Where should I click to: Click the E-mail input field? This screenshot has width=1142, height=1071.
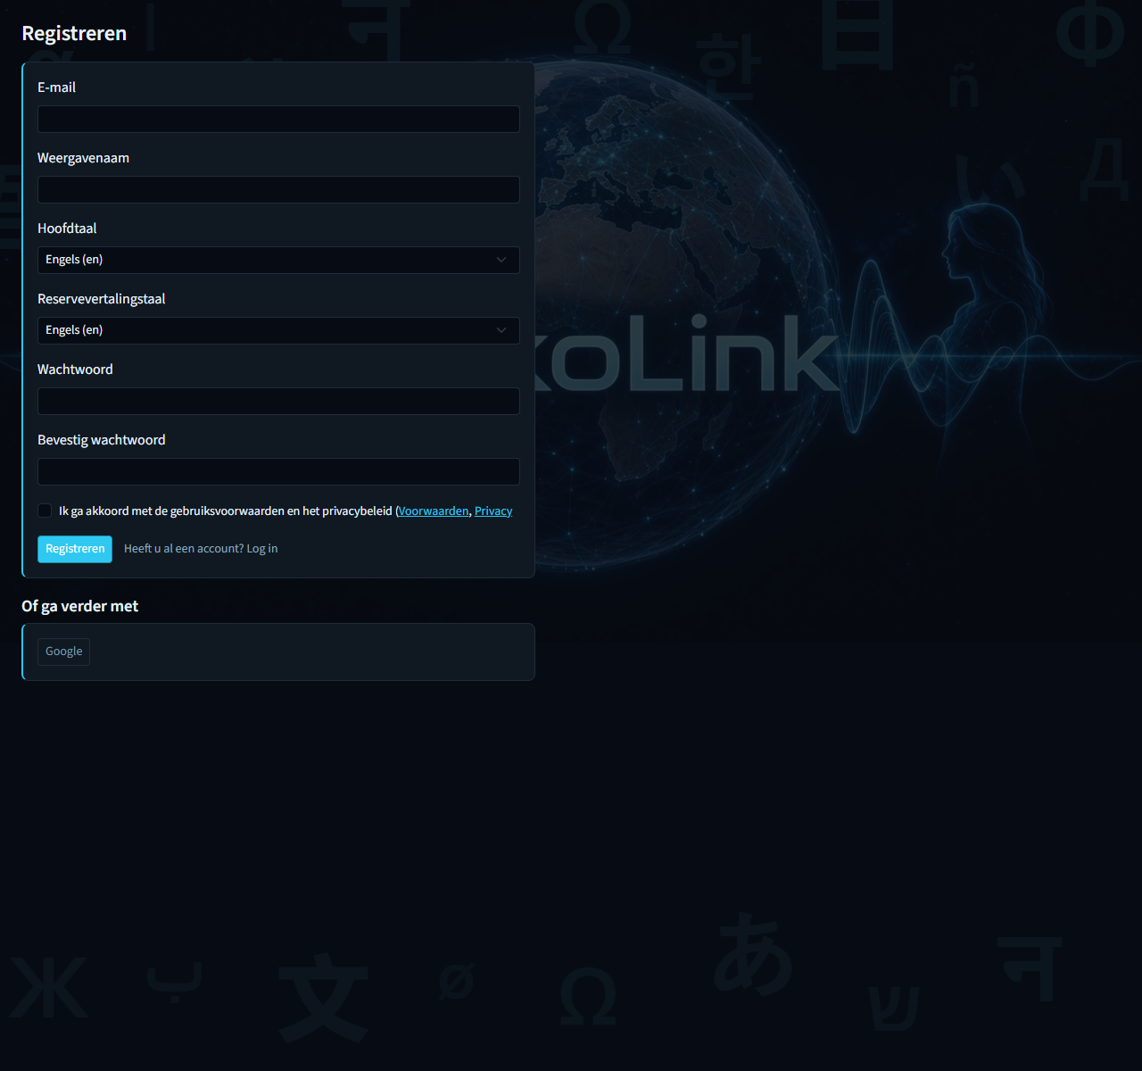(278, 119)
